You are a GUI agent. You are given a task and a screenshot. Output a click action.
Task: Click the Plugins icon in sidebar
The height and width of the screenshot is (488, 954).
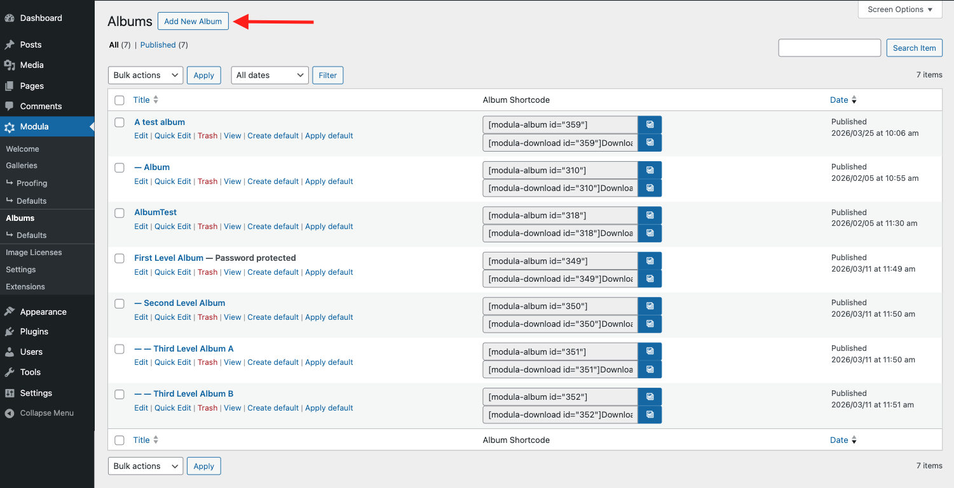[x=10, y=332]
